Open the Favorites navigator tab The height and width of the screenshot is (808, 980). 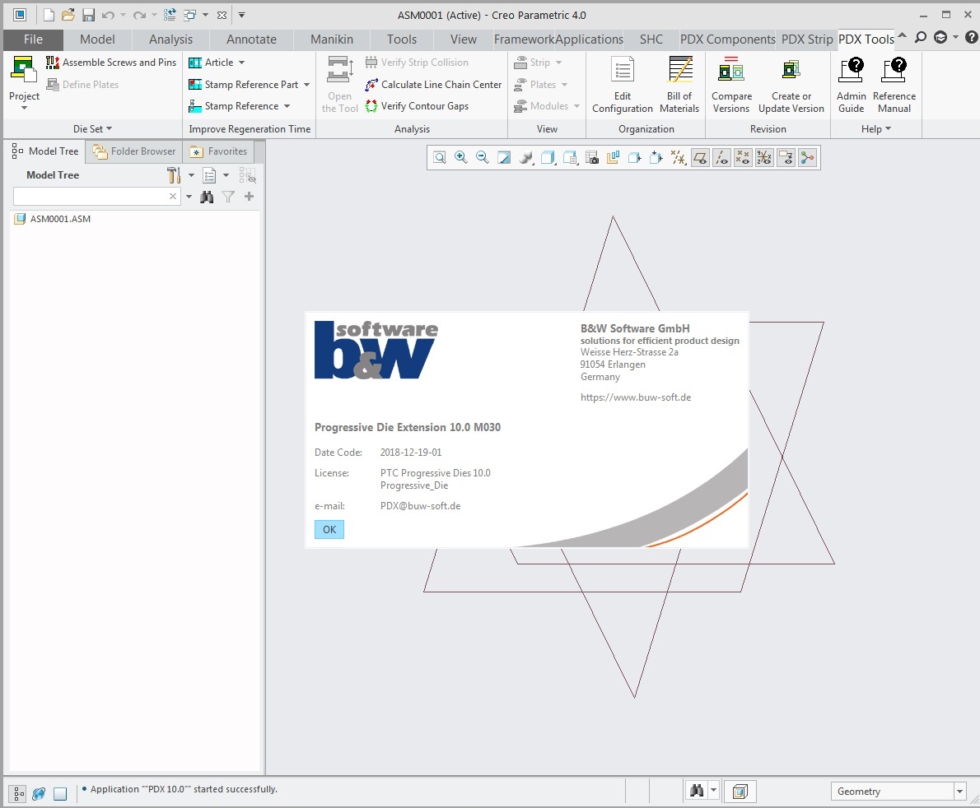pos(219,151)
